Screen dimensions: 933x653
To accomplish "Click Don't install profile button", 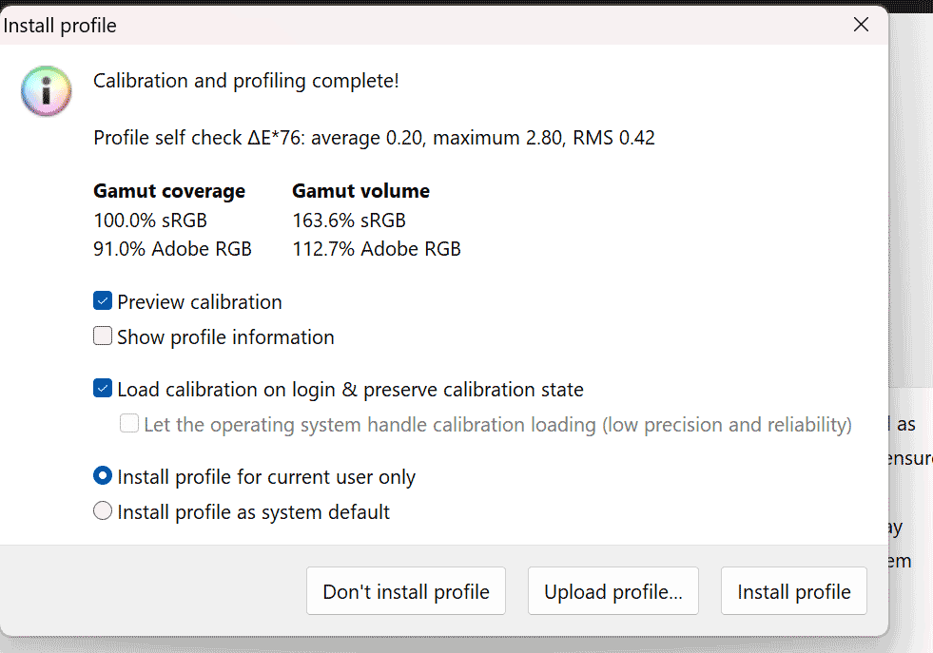I will (x=406, y=592).
